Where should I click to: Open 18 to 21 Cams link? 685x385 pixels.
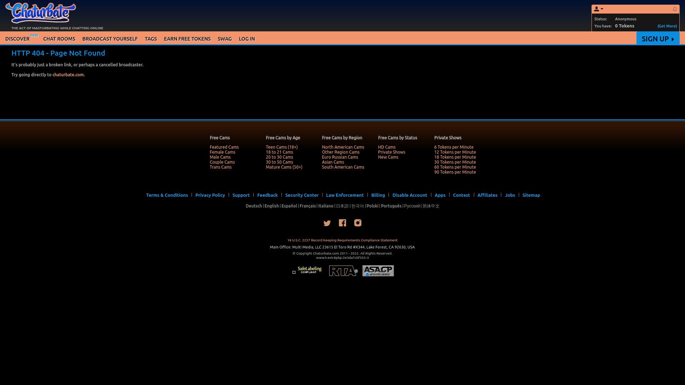pos(279,152)
